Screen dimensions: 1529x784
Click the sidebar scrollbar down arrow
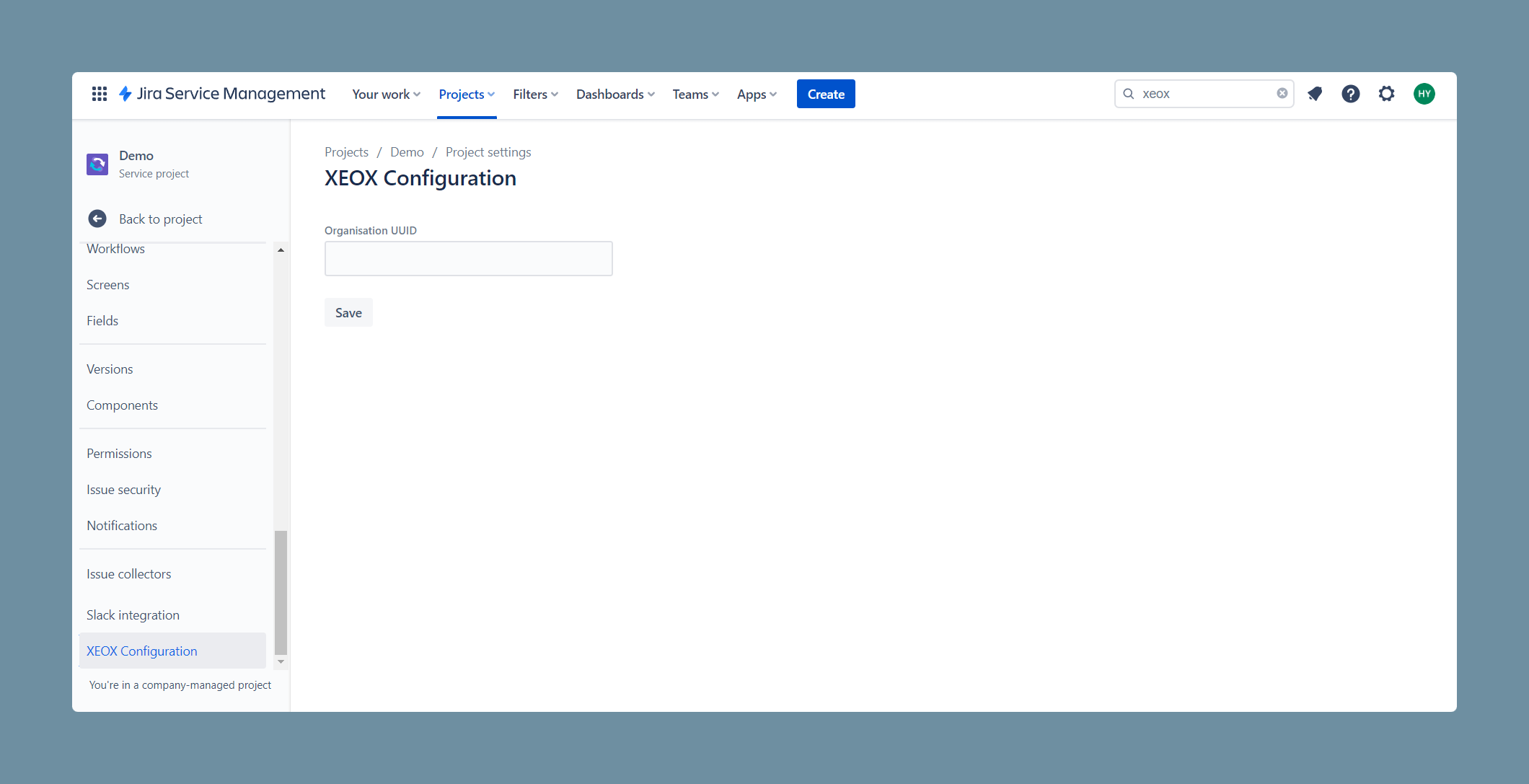[281, 661]
